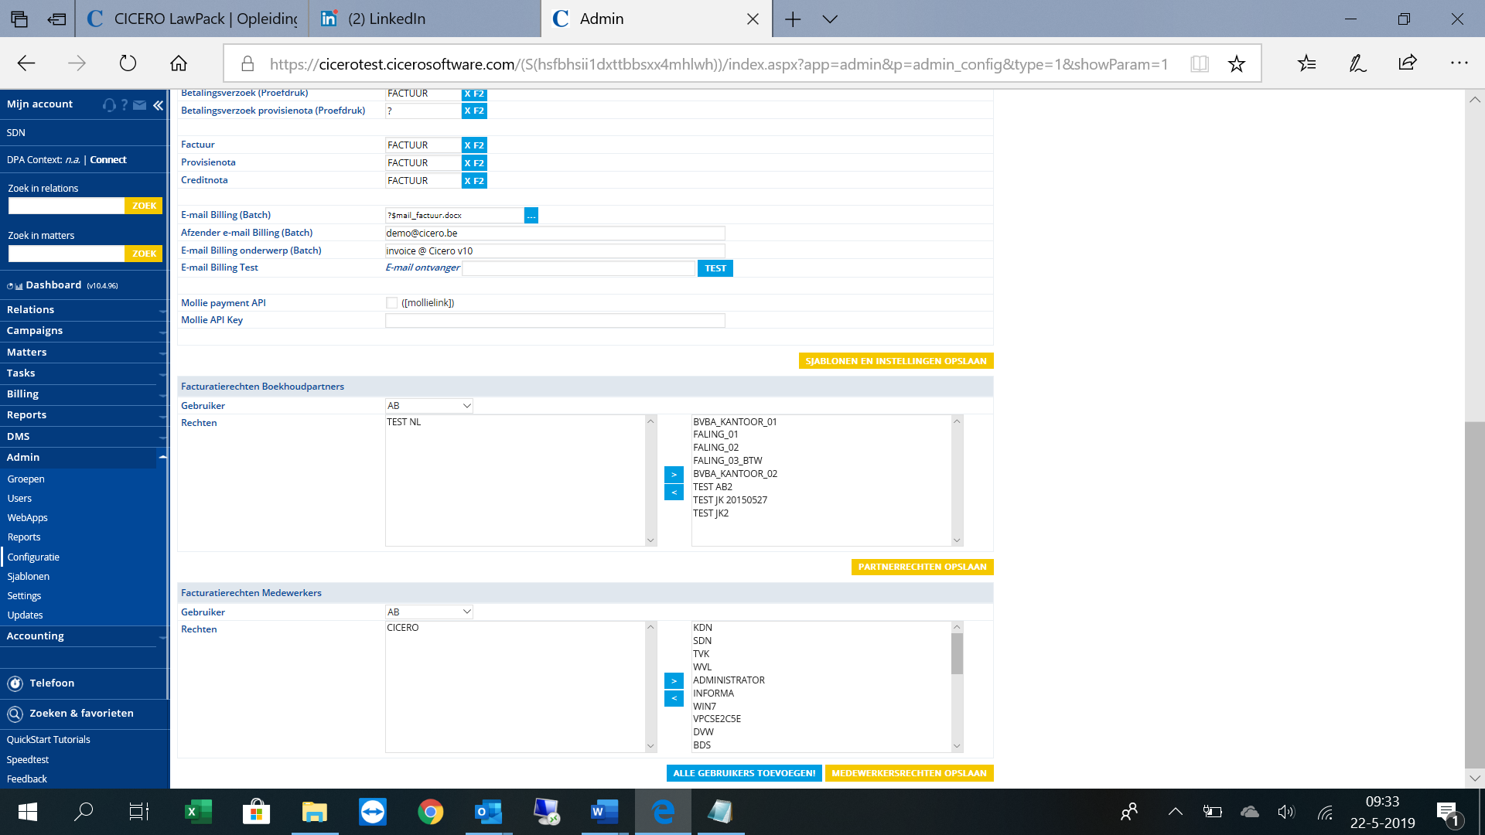This screenshot has width=1485, height=835.
Task: Open the browser tabs dropdown chevron
Action: (x=830, y=19)
